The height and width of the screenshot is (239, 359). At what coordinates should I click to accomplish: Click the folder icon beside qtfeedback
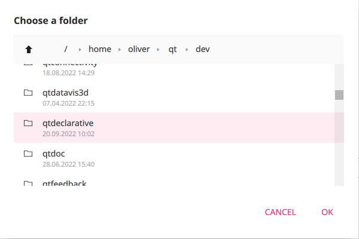(x=28, y=183)
